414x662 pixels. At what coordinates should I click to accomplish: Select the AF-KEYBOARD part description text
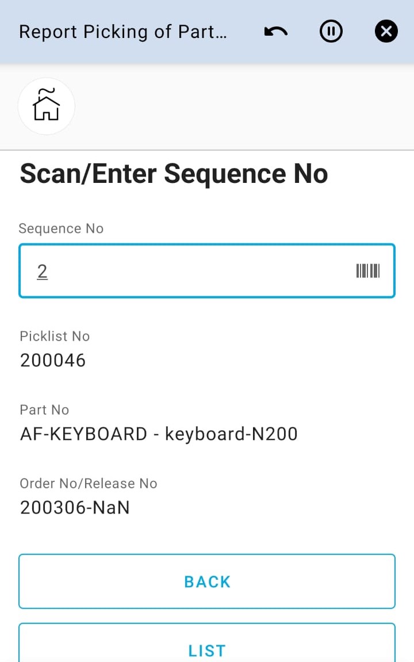coord(159,434)
